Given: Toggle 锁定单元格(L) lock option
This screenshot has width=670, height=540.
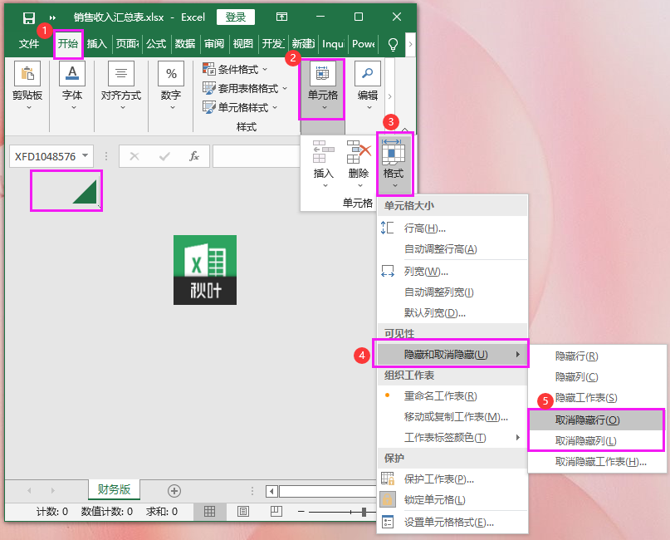Looking at the screenshot, I should (x=452, y=500).
